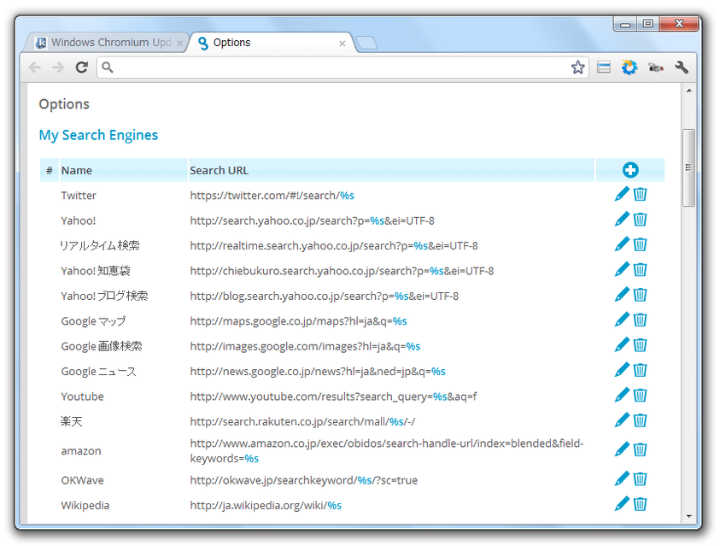Select the Options tab
This screenshot has height=546, width=720.
(271, 43)
